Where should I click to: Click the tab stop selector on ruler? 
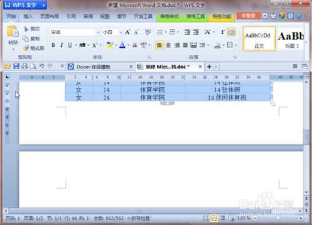coord(7,77)
